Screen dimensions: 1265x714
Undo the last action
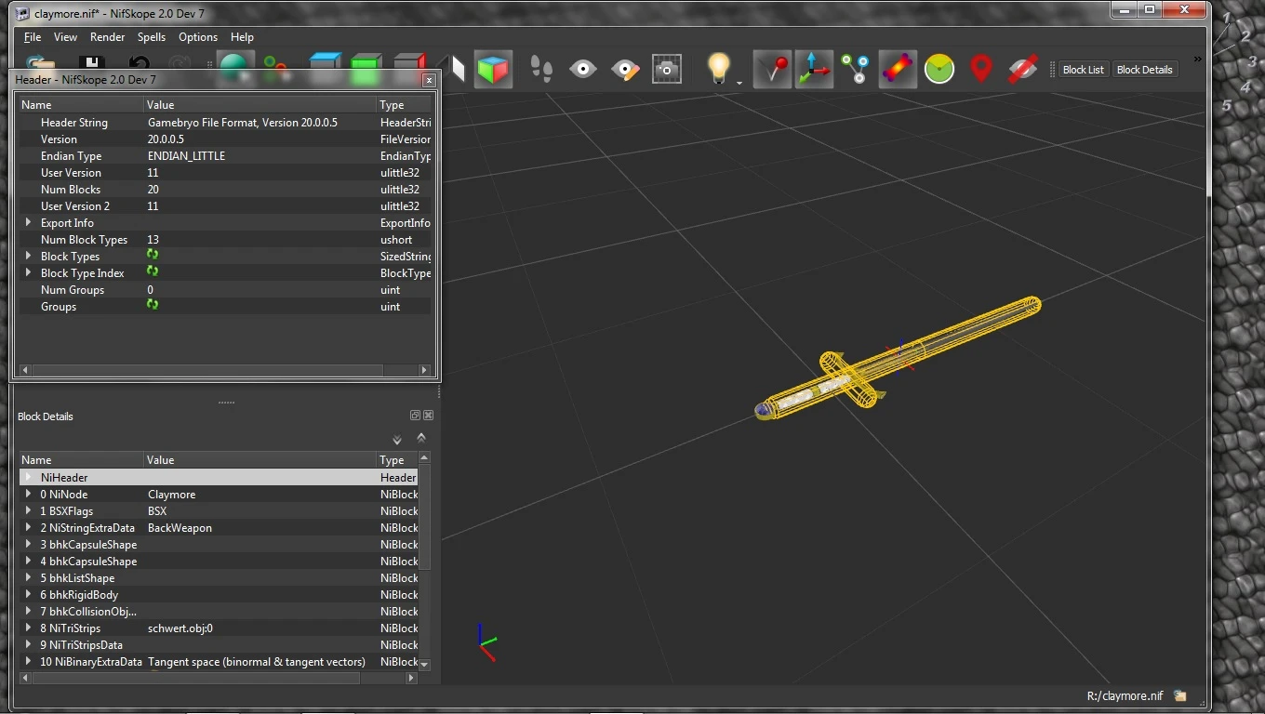click(x=139, y=62)
